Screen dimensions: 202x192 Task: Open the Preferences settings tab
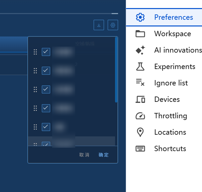164,17
